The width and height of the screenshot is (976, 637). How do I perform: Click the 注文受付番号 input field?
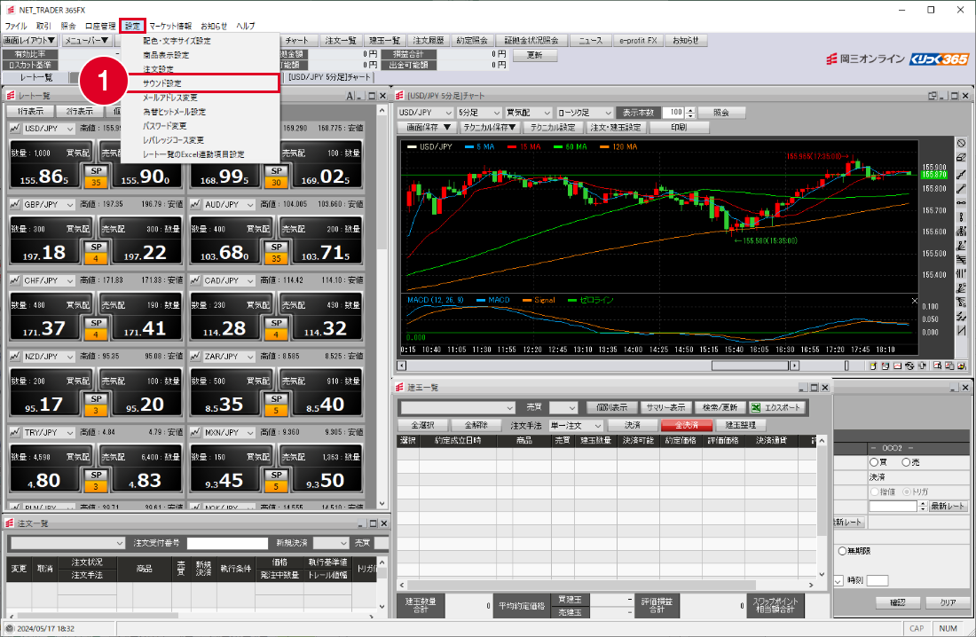click(x=227, y=543)
